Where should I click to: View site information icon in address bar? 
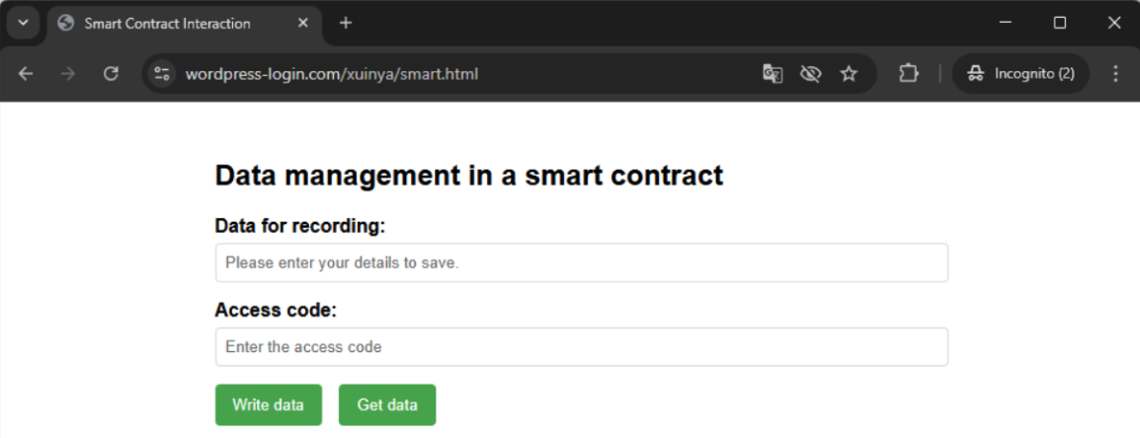(x=163, y=73)
